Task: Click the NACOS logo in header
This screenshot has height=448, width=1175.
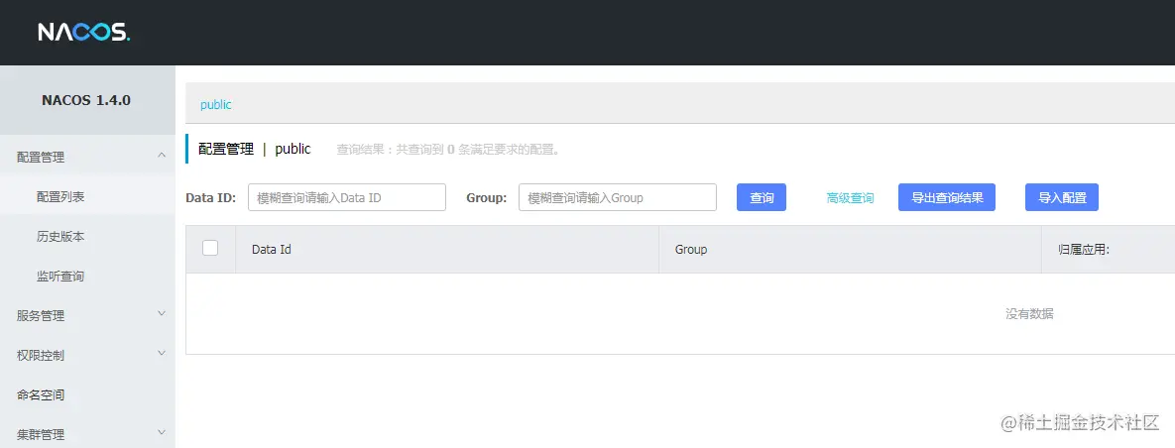Action: (84, 33)
